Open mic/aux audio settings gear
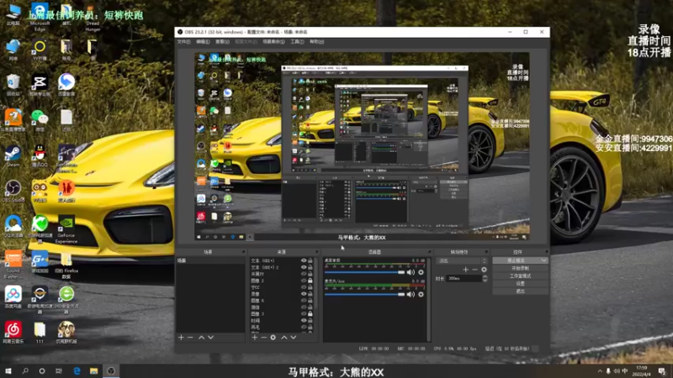Image resolution: width=673 pixels, height=378 pixels. 419,293
